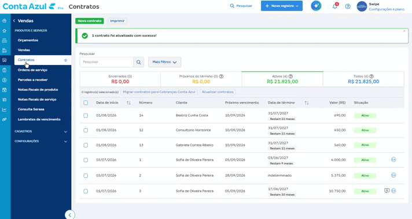Focus the Pesquisar input field
This screenshot has width=412, height=219.
click(106, 62)
